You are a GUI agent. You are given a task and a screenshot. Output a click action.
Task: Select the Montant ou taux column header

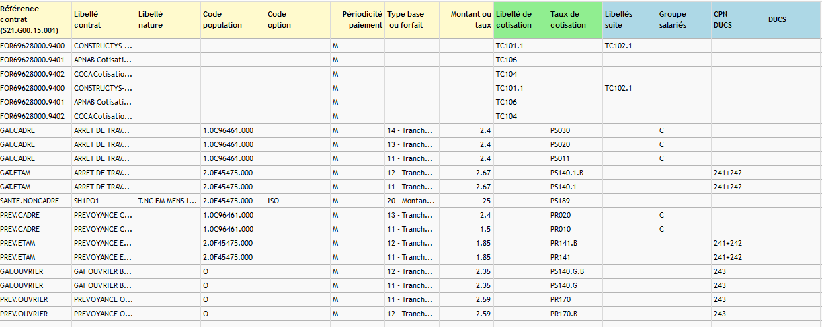(x=466, y=19)
